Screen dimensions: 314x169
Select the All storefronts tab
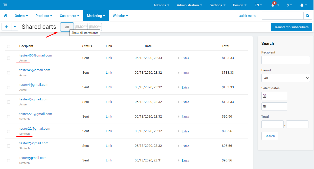click(x=67, y=27)
